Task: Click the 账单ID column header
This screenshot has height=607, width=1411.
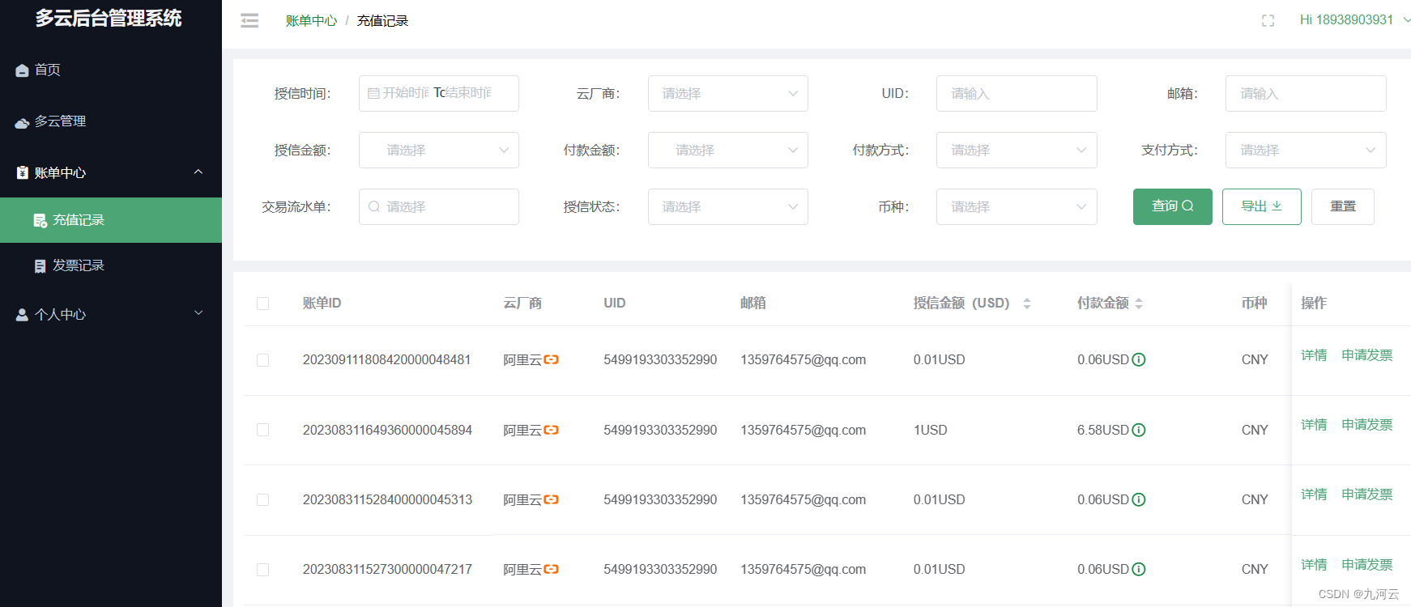Action: point(322,303)
